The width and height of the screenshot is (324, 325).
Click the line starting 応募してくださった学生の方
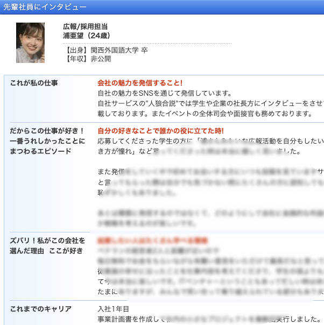click(210, 141)
